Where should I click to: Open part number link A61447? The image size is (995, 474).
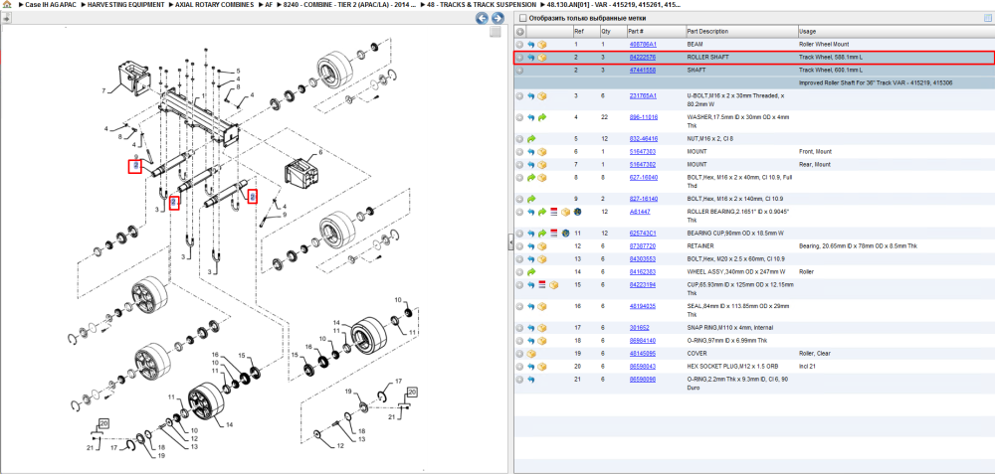pyautogui.click(x=639, y=212)
